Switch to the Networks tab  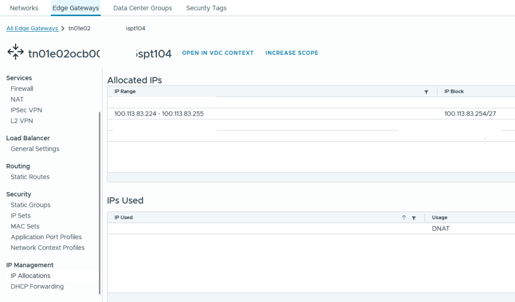tap(24, 8)
